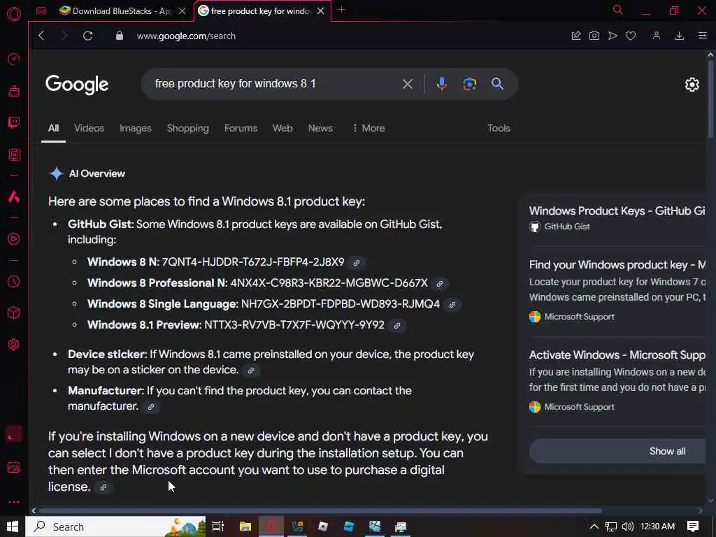Select the News results tab
This screenshot has width=716, height=537.
(x=320, y=129)
